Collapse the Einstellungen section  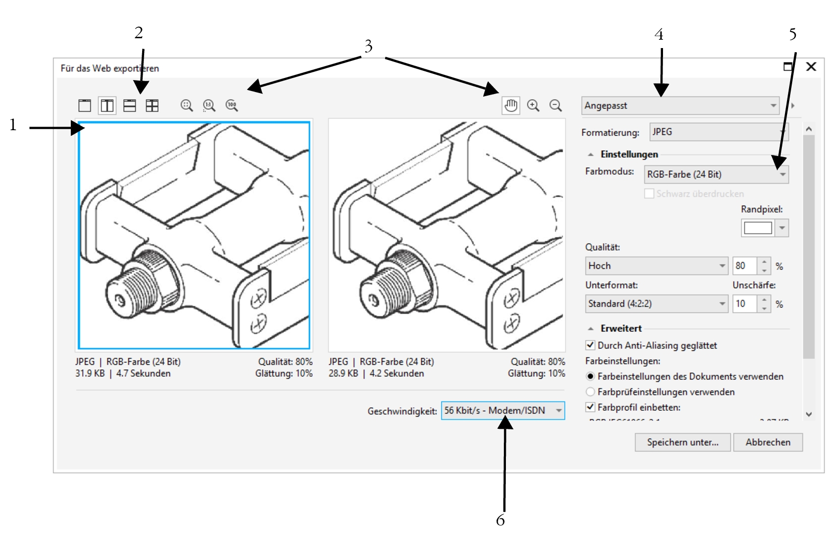click(x=591, y=154)
